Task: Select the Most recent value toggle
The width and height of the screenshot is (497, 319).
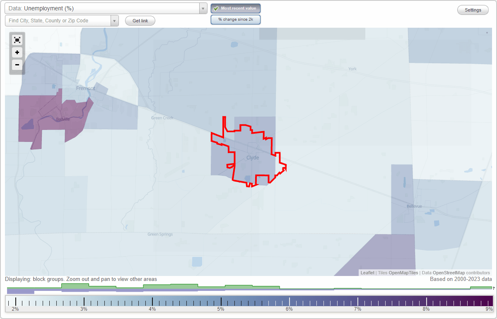Action: (236, 8)
